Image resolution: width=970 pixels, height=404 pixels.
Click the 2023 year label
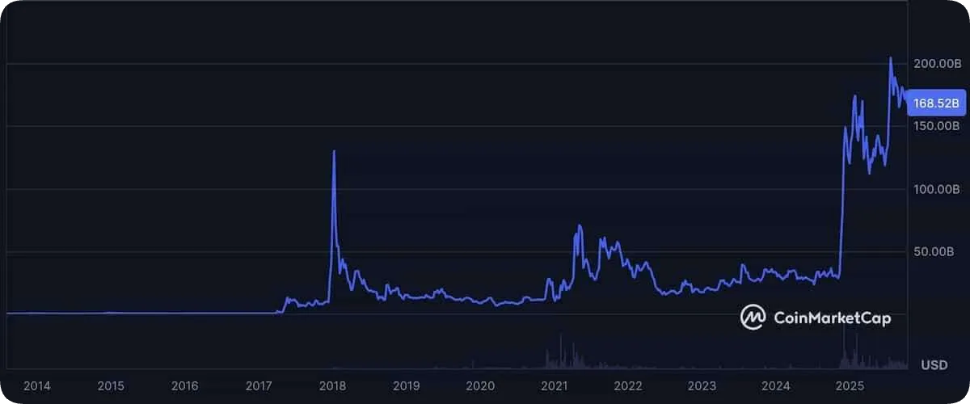click(x=702, y=386)
